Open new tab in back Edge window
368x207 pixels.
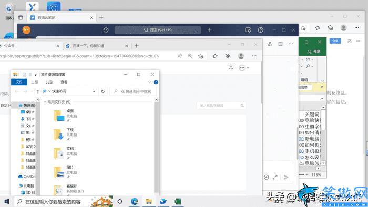[101, 17]
